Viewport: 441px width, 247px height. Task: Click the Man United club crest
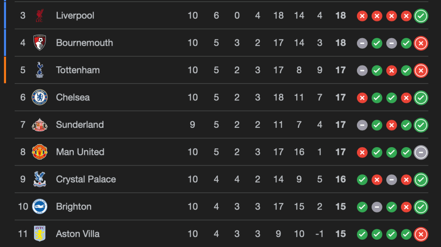(x=40, y=152)
